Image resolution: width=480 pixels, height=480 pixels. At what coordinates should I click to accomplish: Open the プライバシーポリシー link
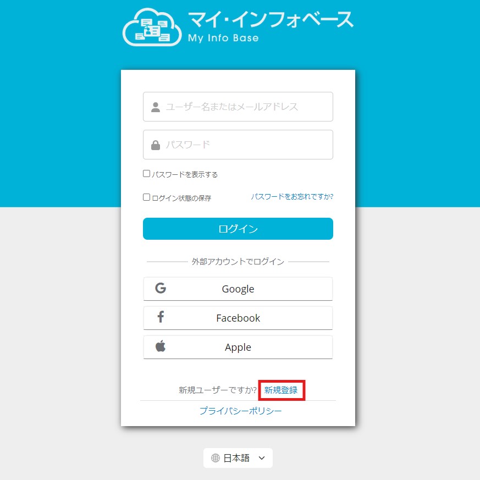coord(241,411)
